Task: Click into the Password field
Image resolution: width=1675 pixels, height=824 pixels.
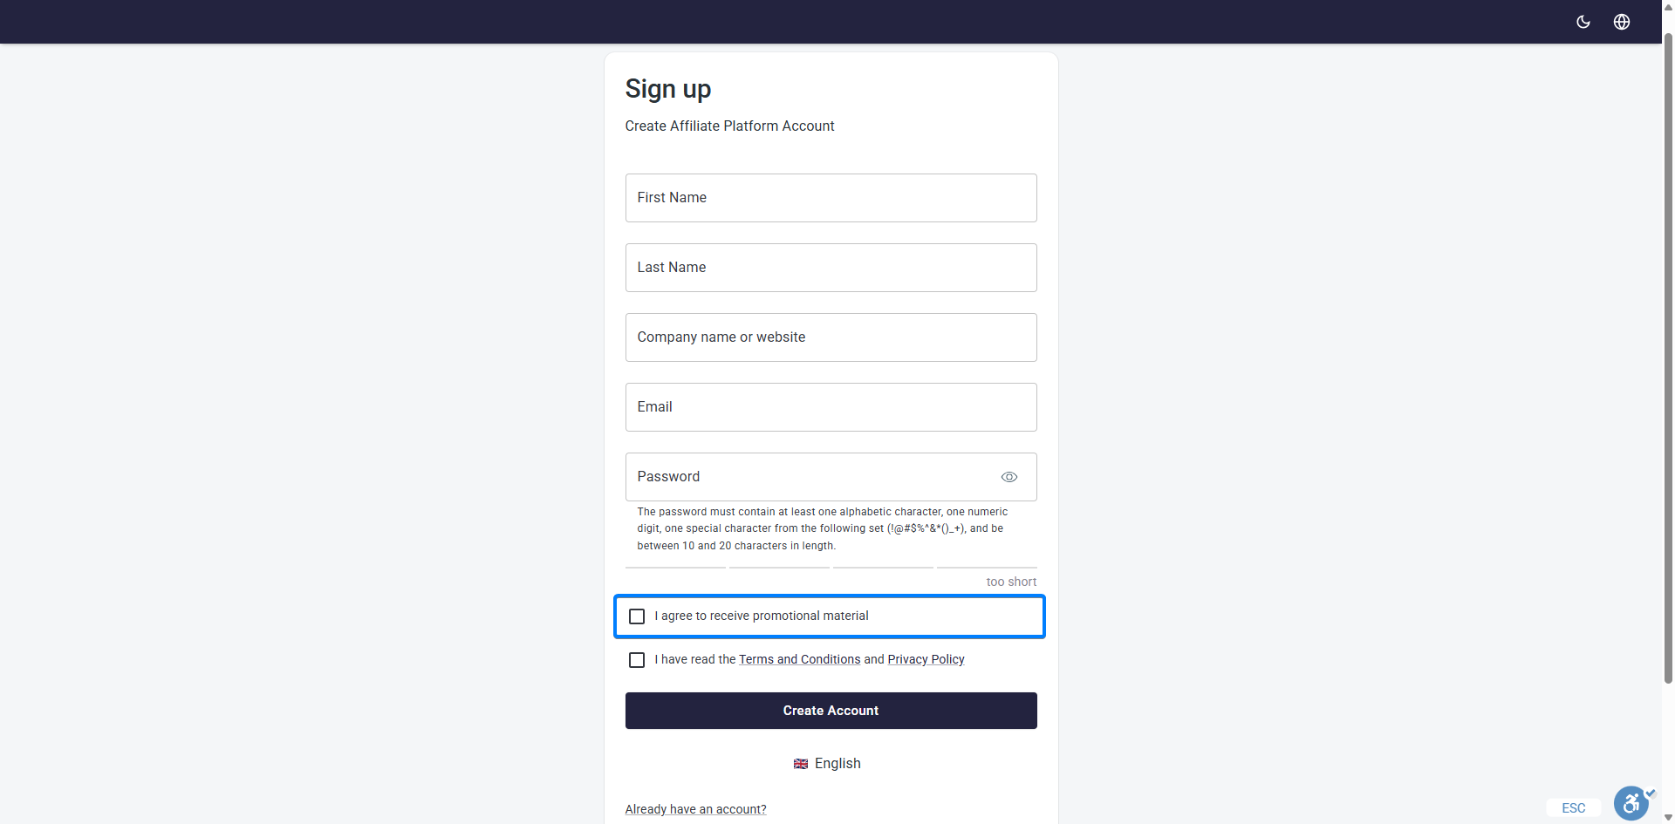Action: 811,477
